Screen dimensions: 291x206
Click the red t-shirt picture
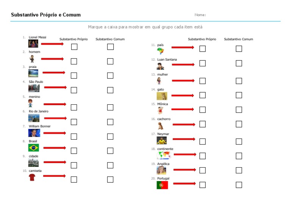(32, 177)
